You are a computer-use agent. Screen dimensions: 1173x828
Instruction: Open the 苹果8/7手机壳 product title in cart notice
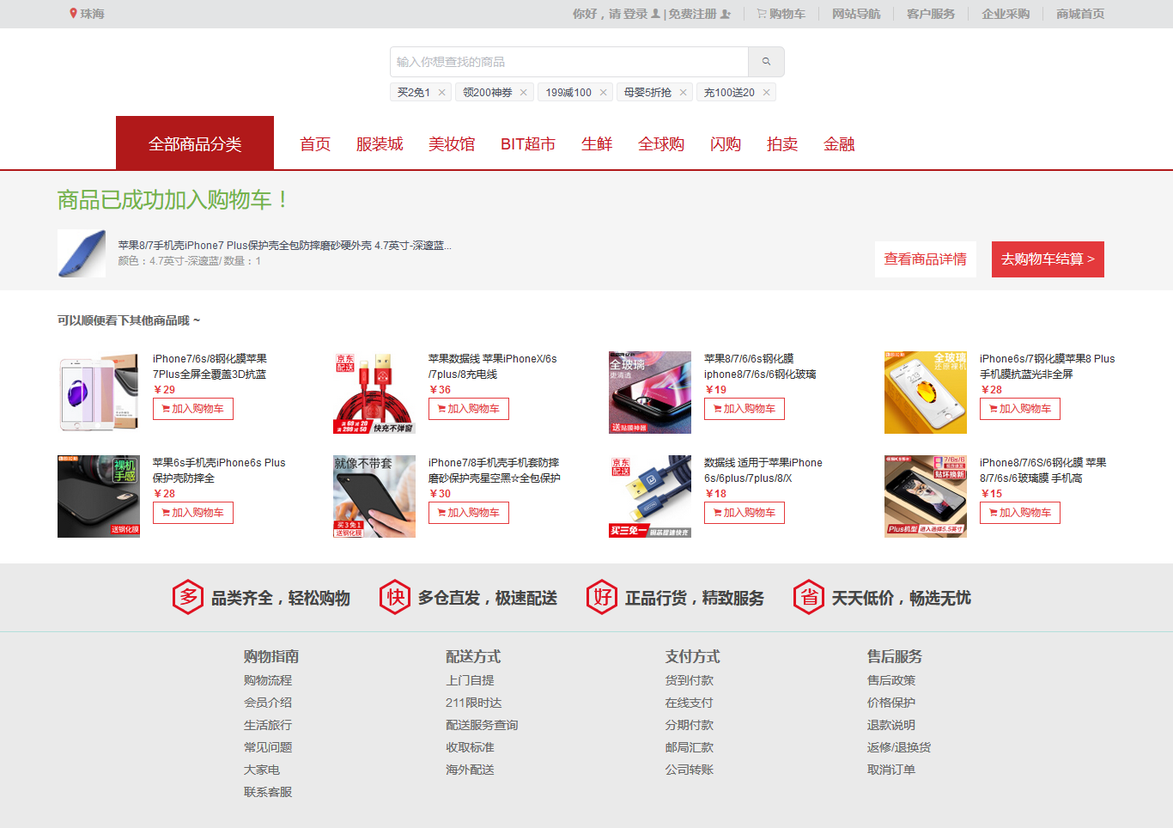coord(285,246)
